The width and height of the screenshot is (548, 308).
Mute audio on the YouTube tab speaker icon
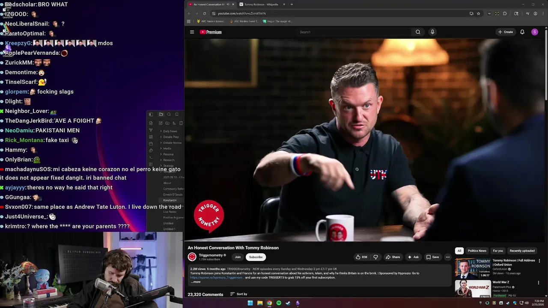coord(228,4)
